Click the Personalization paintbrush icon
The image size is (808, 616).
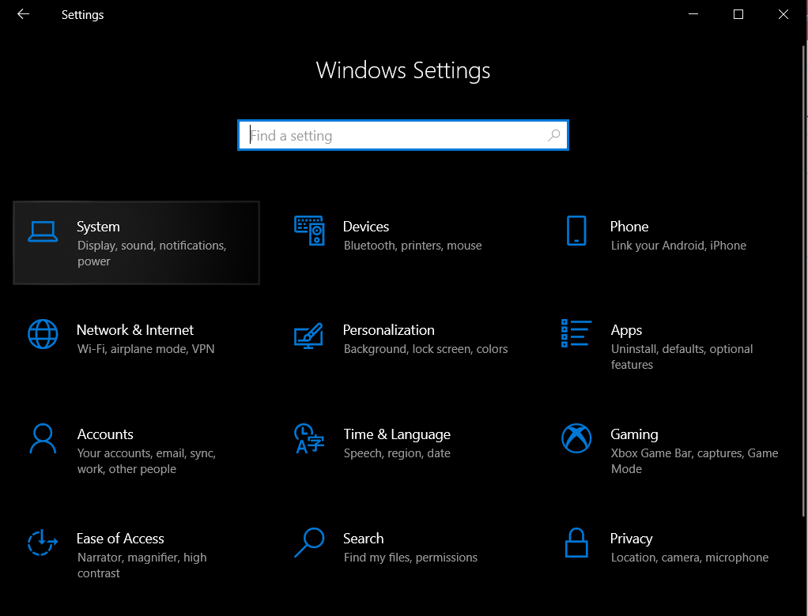click(308, 336)
